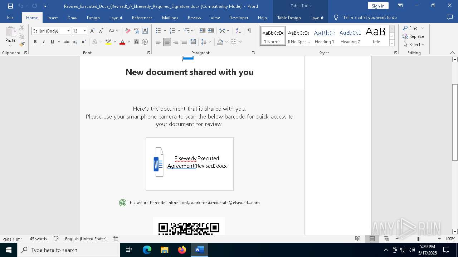Show paragraph marks with pilcrow icon

pos(249,31)
